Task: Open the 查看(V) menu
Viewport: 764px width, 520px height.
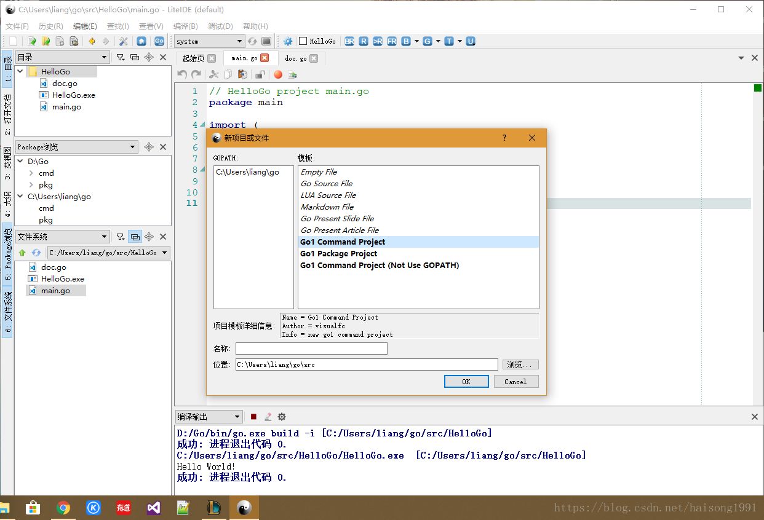Action: click(x=151, y=26)
